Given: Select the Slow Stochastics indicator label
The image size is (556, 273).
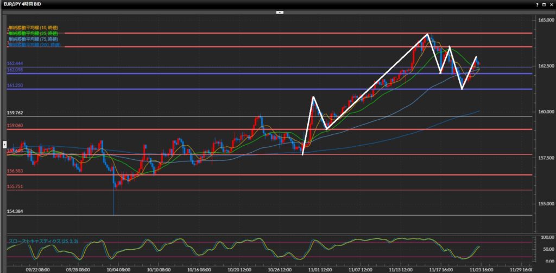Looking at the screenshot, I should click(x=39, y=239).
